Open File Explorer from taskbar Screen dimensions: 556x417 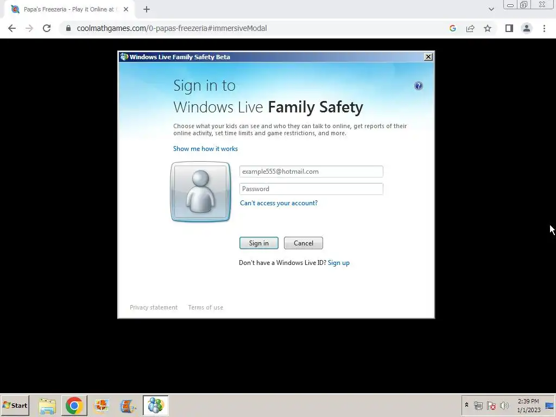pyautogui.click(x=47, y=405)
